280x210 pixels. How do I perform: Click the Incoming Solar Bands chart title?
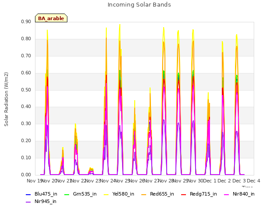click(139, 5)
